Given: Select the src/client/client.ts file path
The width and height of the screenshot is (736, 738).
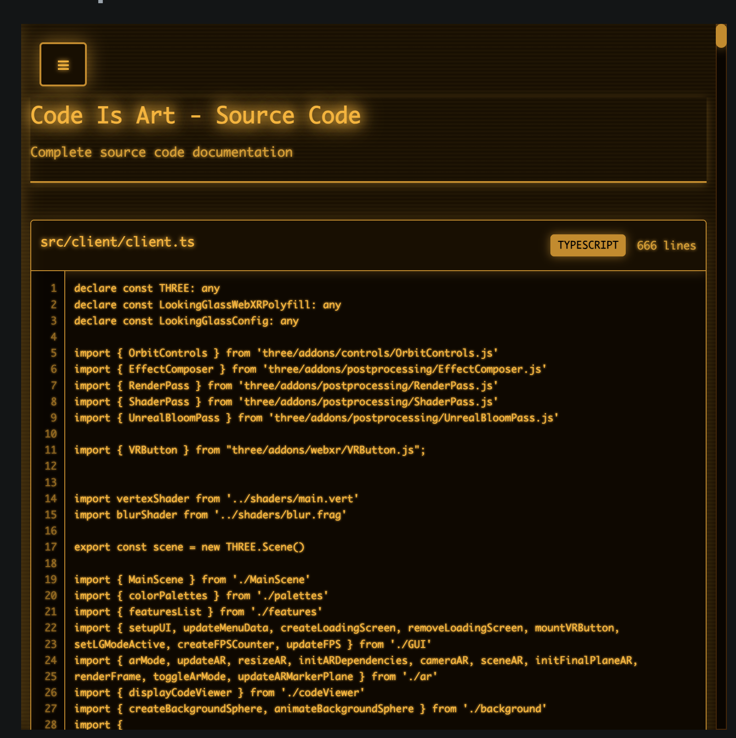Looking at the screenshot, I should point(118,242).
